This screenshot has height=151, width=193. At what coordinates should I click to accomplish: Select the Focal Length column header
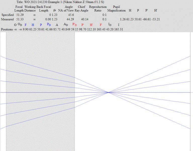(x=19, y=9)
